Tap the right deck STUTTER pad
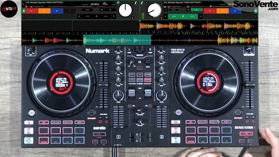The height and width of the screenshot is (157, 279). click(191, 140)
